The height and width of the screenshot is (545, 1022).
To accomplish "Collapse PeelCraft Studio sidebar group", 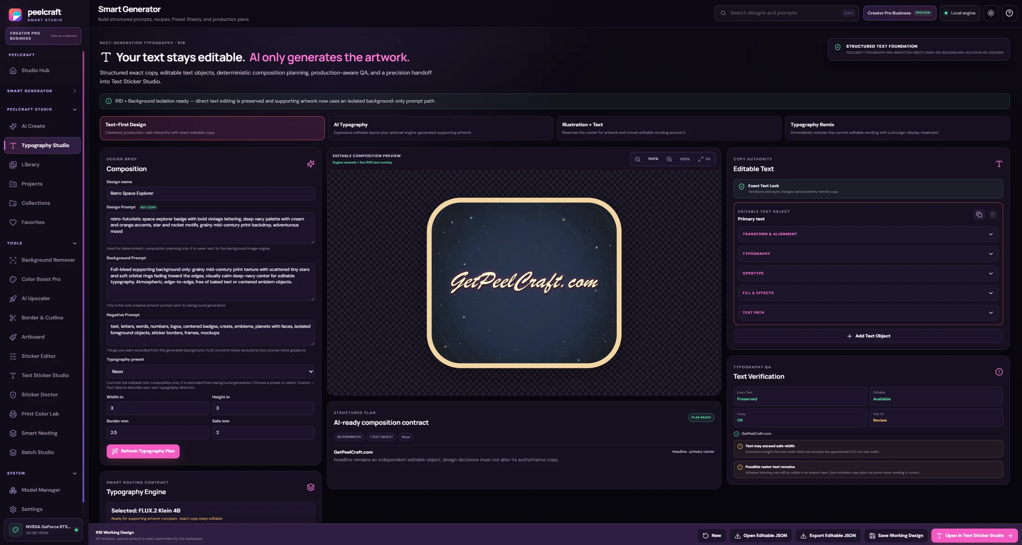I will pos(42,110).
